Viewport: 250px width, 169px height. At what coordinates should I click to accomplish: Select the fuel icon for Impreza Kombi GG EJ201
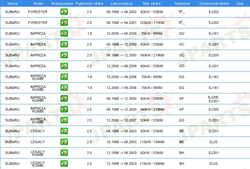(64, 120)
